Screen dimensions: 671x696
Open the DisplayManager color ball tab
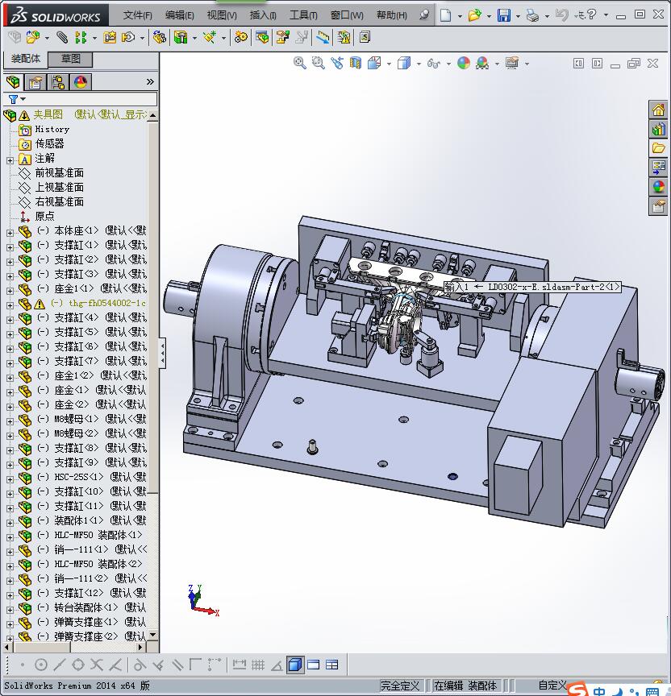(81, 82)
